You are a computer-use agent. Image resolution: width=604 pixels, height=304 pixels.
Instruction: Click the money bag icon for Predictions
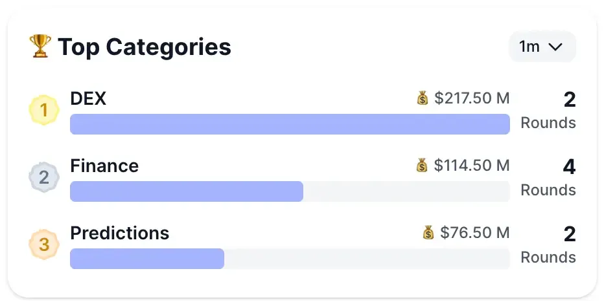[x=428, y=233]
